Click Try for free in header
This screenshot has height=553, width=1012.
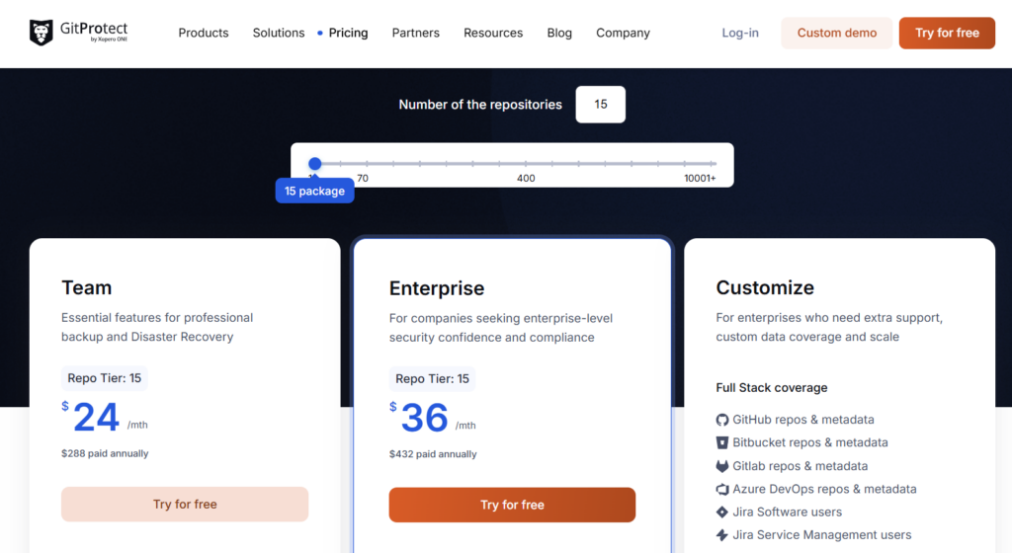tap(947, 33)
